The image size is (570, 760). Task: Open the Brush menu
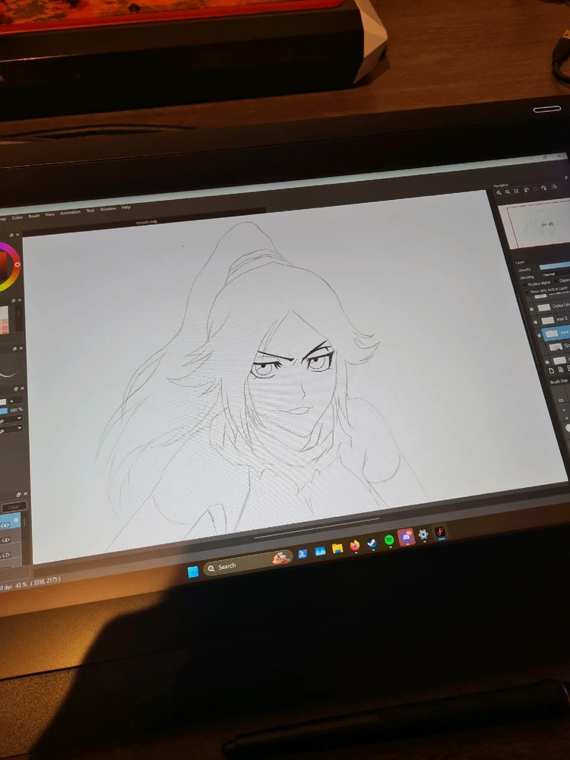[34, 216]
